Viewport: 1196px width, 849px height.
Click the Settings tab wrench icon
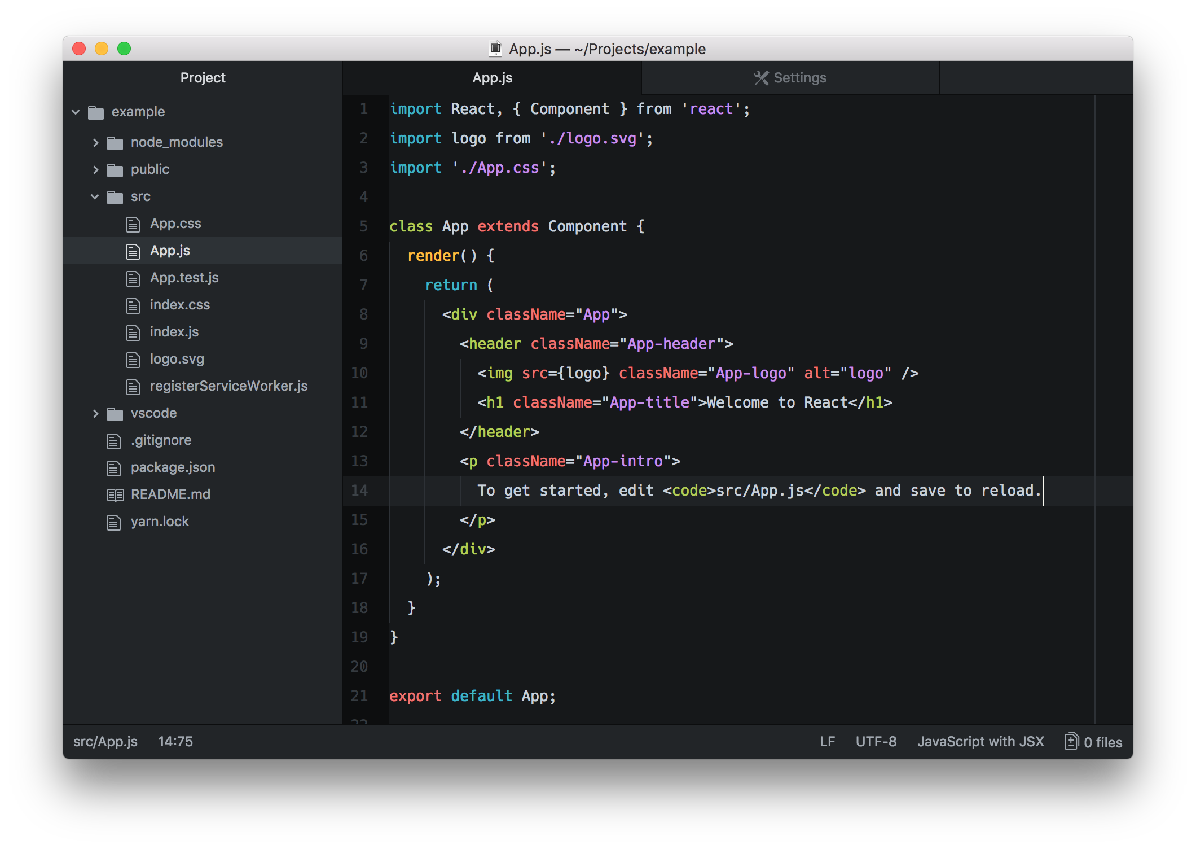tap(761, 78)
